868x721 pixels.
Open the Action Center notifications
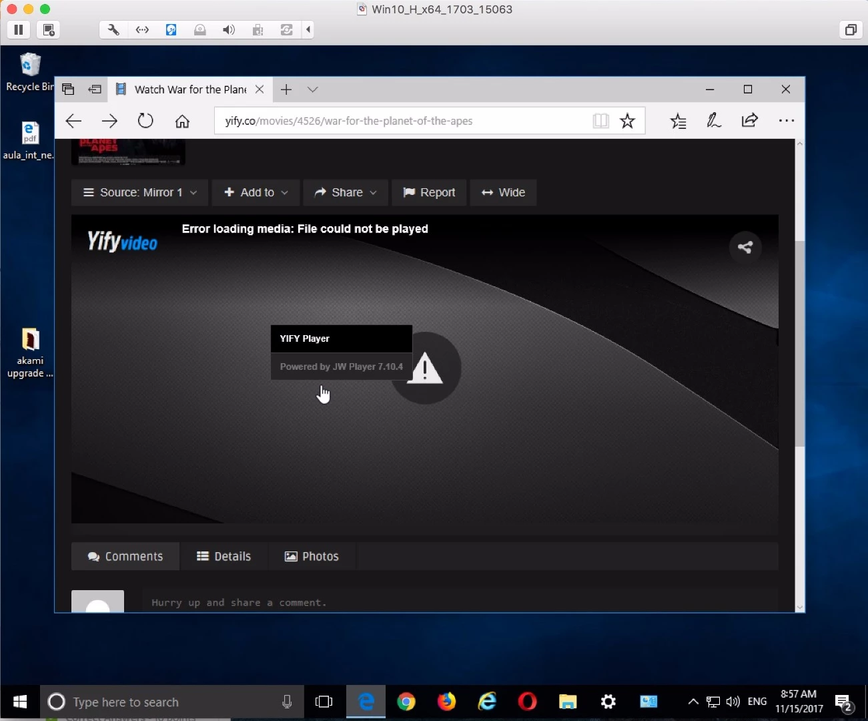click(845, 702)
